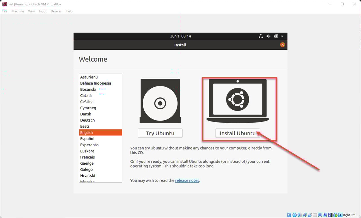Click the audio status bar icon
This screenshot has width=361, height=218.
(x=300, y=215)
